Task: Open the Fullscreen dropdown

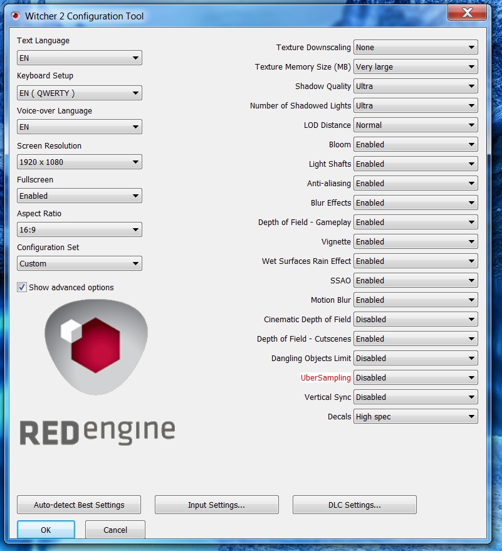Action: pos(80,196)
